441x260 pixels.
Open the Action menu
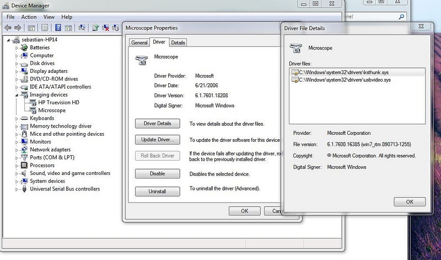point(29,17)
